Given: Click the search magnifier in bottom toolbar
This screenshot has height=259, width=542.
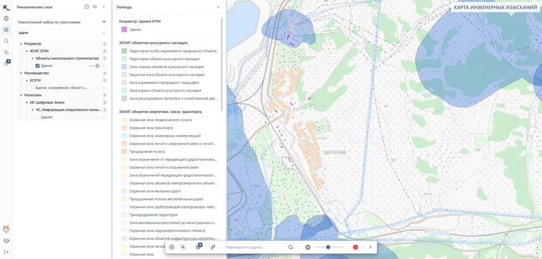Looking at the screenshot, I should coord(291,247).
